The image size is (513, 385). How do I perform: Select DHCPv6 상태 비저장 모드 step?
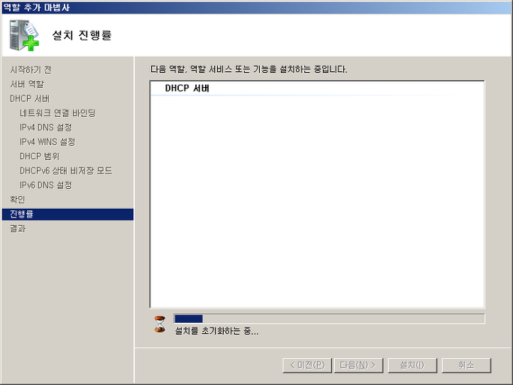pos(66,170)
